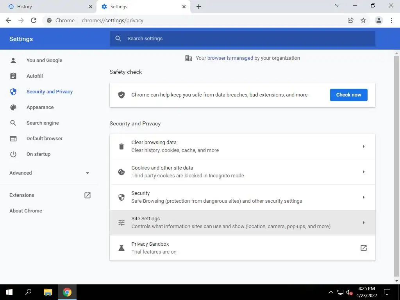Viewport: 400px width, 300px height.
Task: Open the notification center
Action: (x=387, y=292)
